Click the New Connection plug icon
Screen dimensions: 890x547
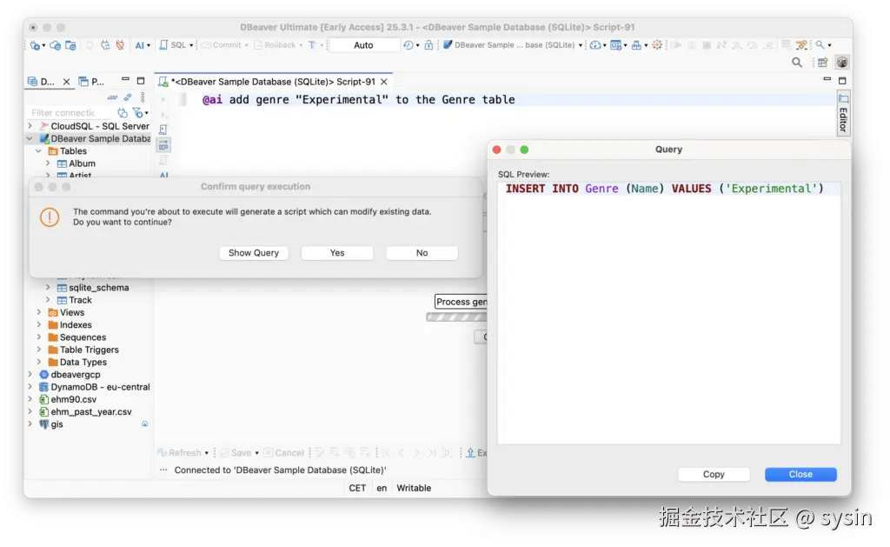35,45
